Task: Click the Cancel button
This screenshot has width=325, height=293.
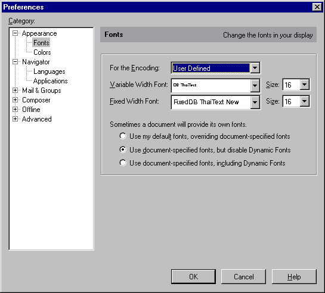Action: click(243, 276)
